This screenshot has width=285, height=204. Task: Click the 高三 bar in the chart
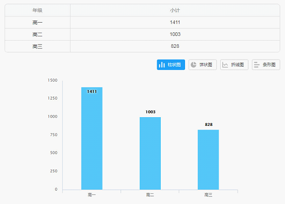point(208,160)
